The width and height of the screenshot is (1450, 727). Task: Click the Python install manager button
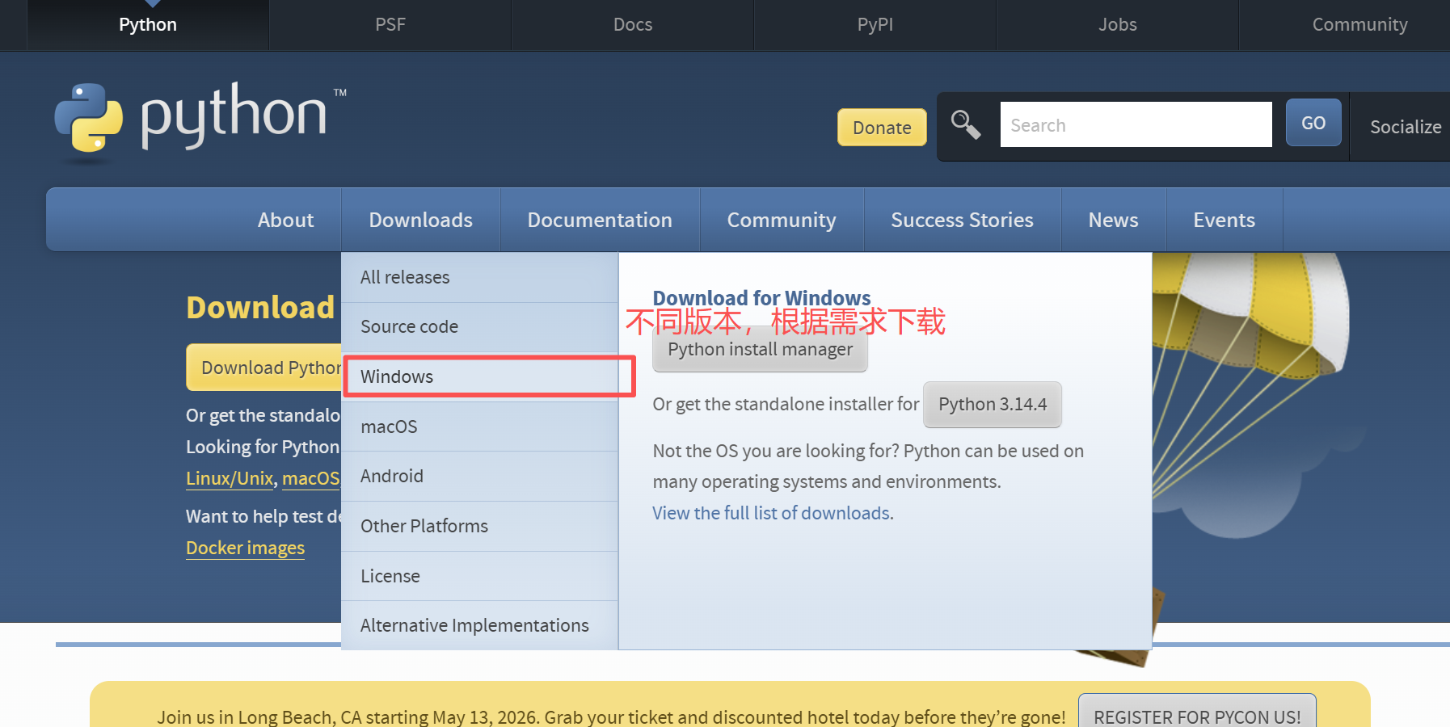pyautogui.click(x=760, y=350)
